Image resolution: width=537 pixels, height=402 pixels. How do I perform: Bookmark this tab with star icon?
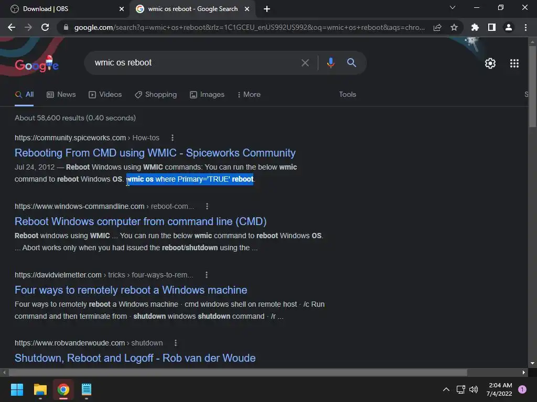click(454, 27)
